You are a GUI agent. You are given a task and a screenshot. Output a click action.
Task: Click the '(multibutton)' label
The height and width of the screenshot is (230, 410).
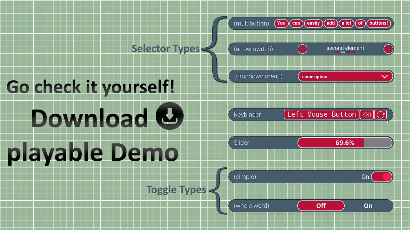(251, 23)
